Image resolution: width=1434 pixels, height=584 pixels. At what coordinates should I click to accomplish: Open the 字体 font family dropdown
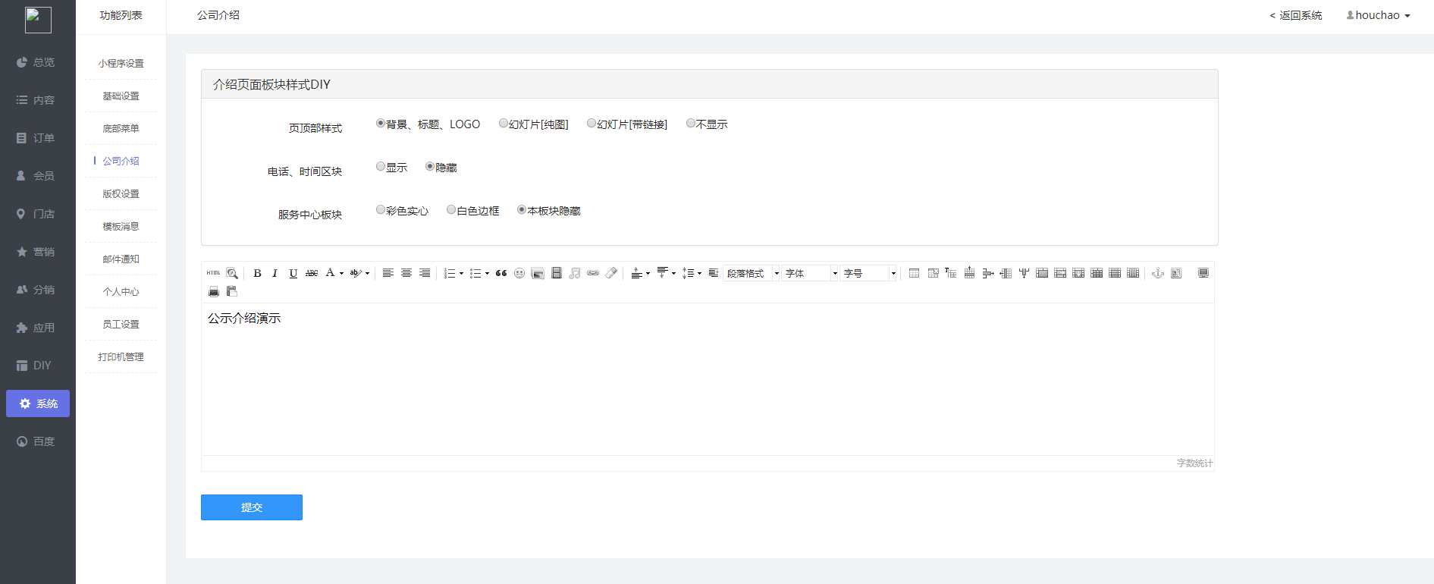coord(811,273)
